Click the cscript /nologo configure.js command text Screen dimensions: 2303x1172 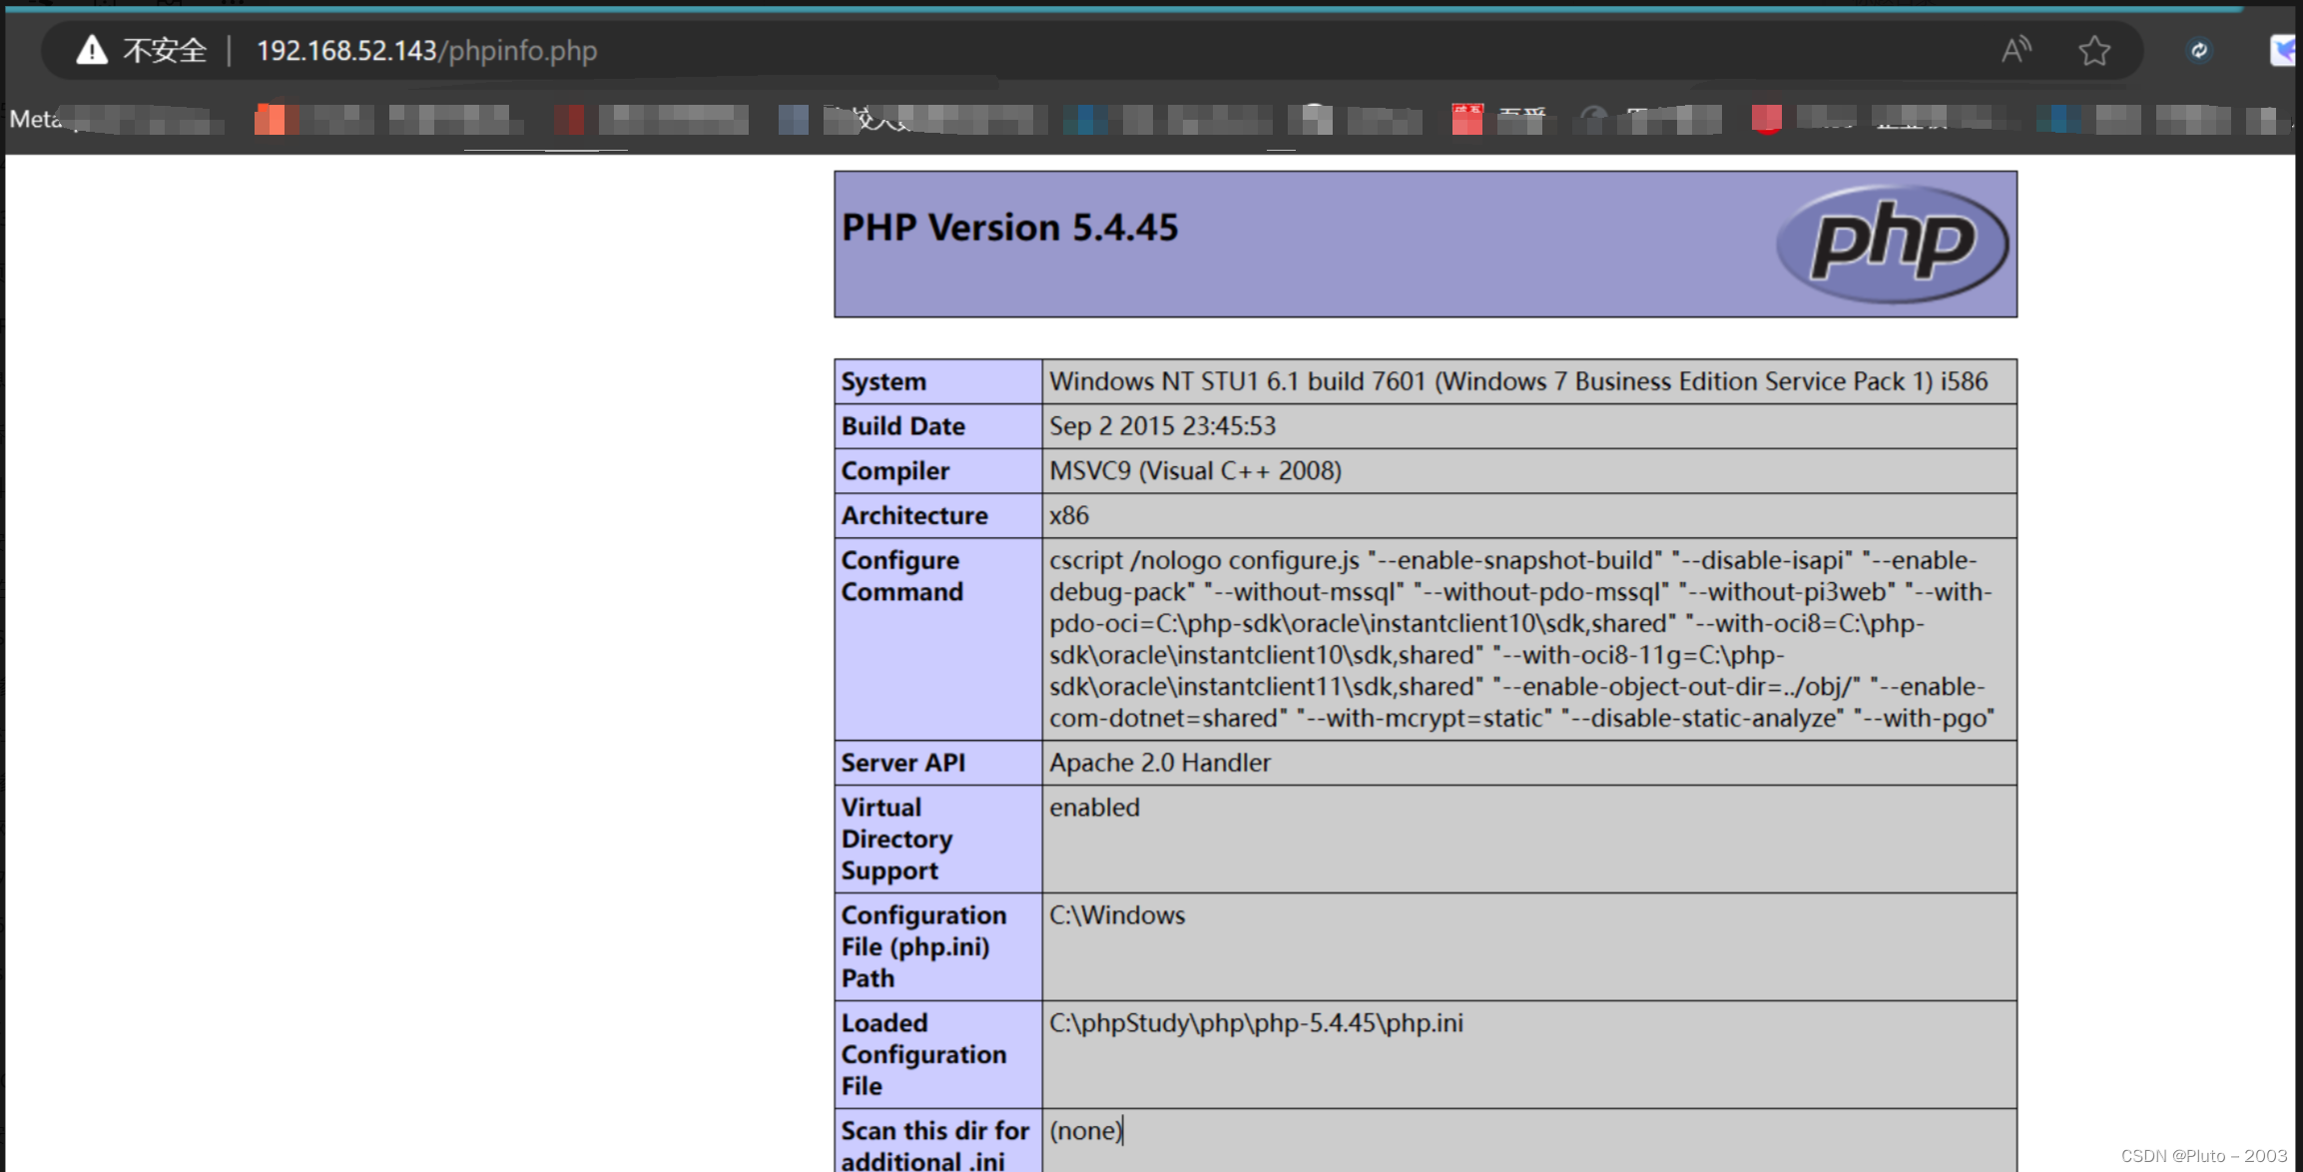pos(1521,639)
